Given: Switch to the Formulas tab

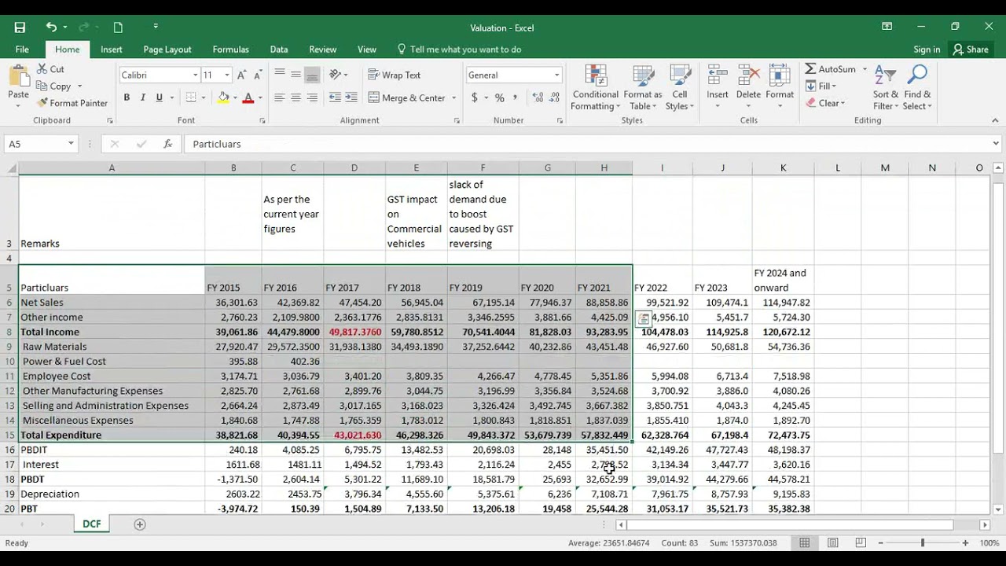Looking at the screenshot, I should coord(230,49).
